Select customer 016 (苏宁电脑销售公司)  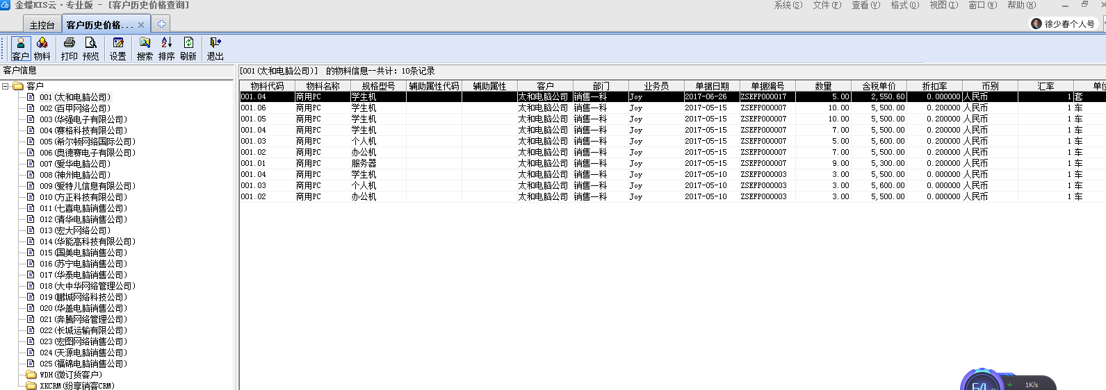[x=83, y=264]
